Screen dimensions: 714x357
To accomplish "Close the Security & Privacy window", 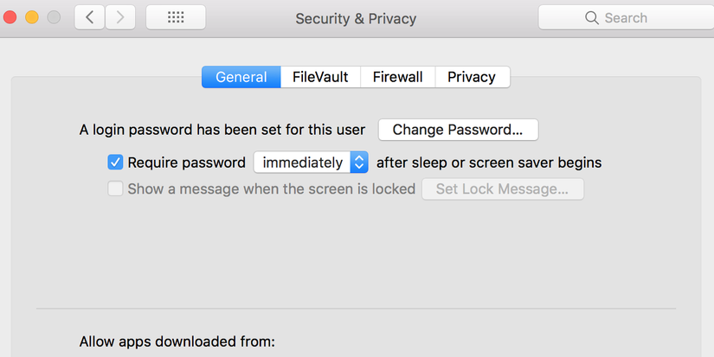I will tap(10, 17).
